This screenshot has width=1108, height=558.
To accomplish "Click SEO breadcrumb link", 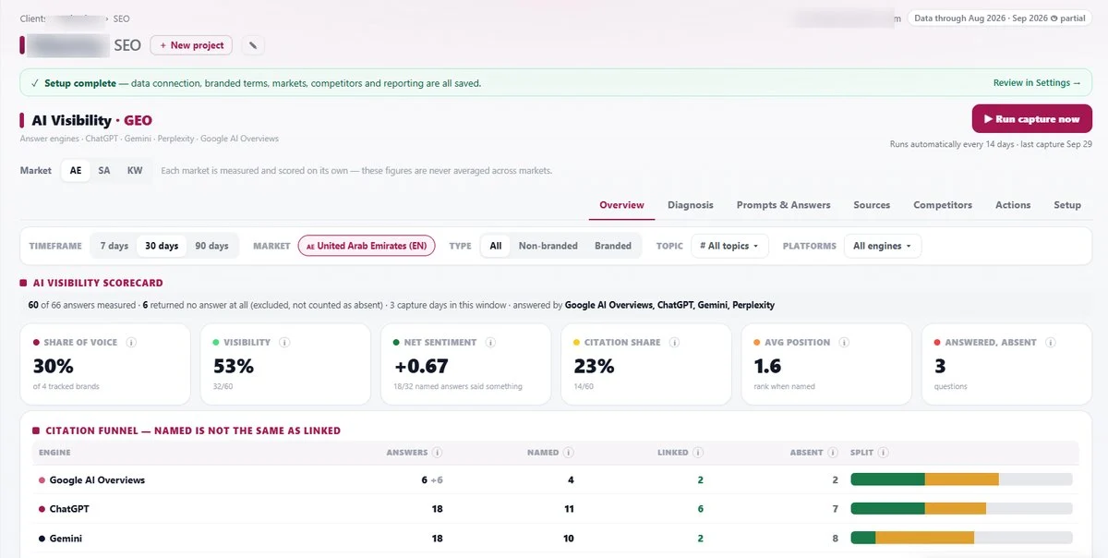I will coord(122,18).
